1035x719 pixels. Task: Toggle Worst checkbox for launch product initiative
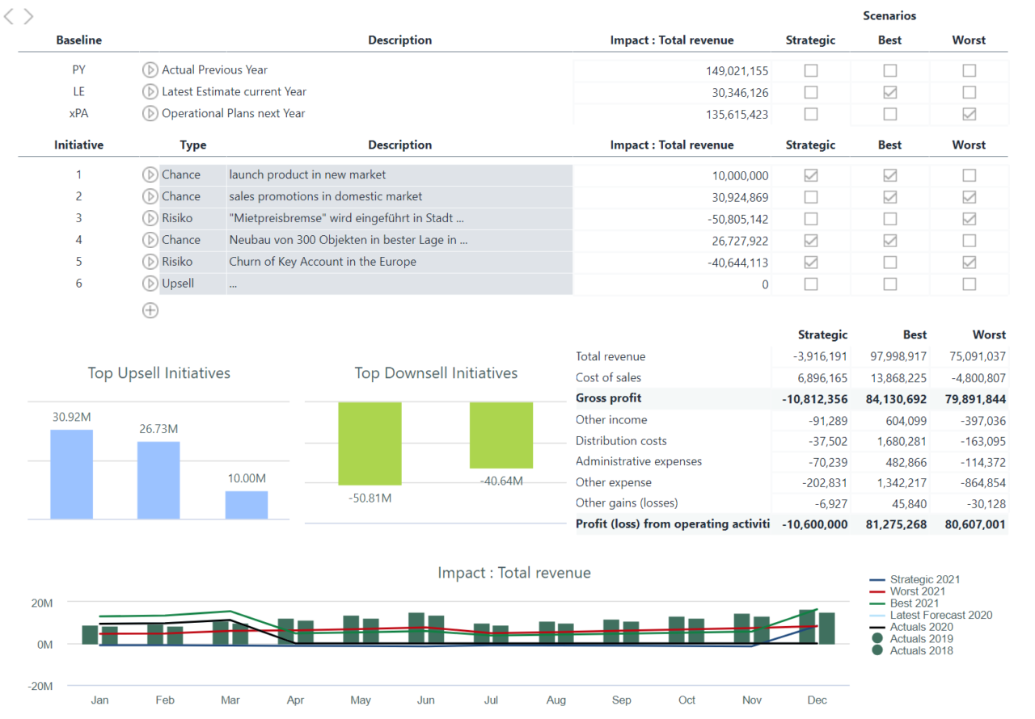970,175
